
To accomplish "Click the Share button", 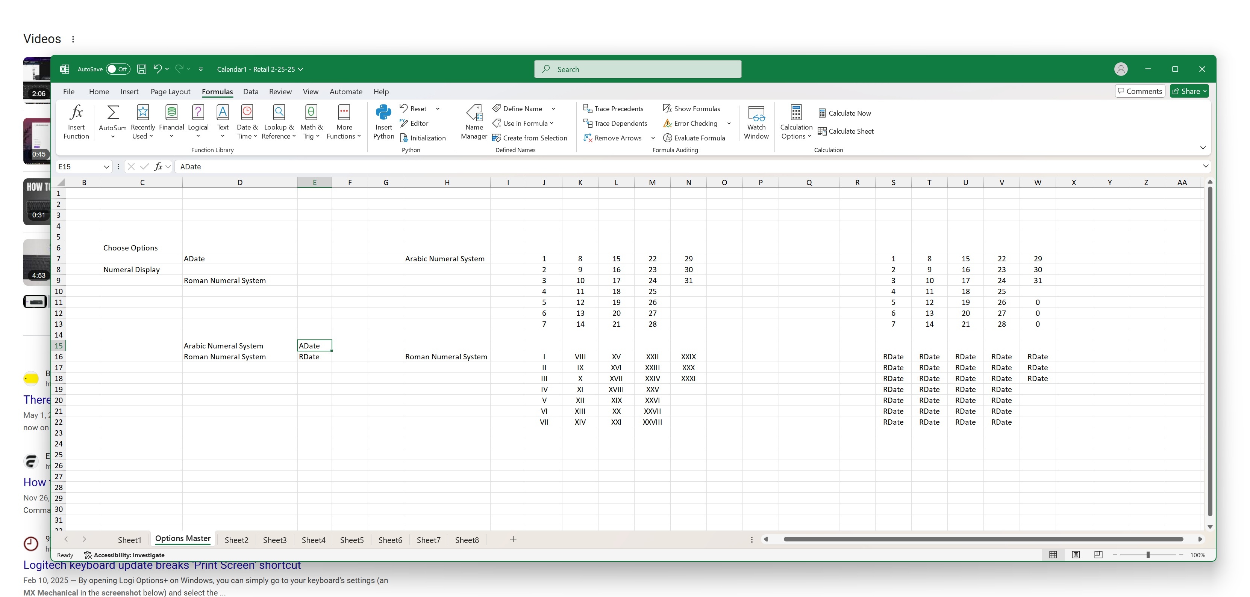I will pyautogui.click(x=1189, y=91).
